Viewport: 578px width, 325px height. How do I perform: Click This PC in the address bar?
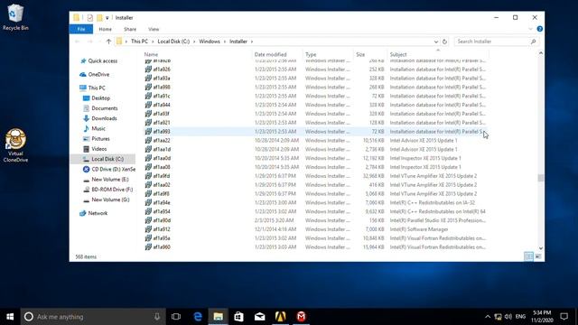pos(139,42)
